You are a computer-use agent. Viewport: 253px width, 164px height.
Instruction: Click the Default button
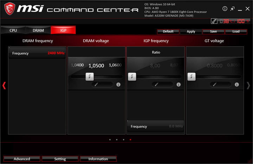click(x=168, y=32)
